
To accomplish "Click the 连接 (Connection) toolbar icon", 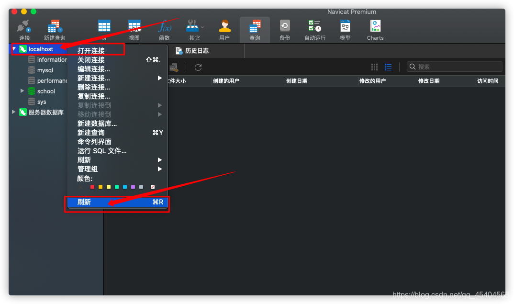I will coord(24,30).
